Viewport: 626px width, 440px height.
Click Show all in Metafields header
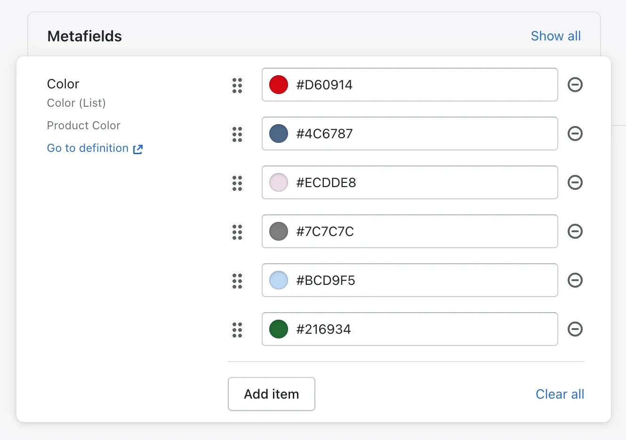556,36
